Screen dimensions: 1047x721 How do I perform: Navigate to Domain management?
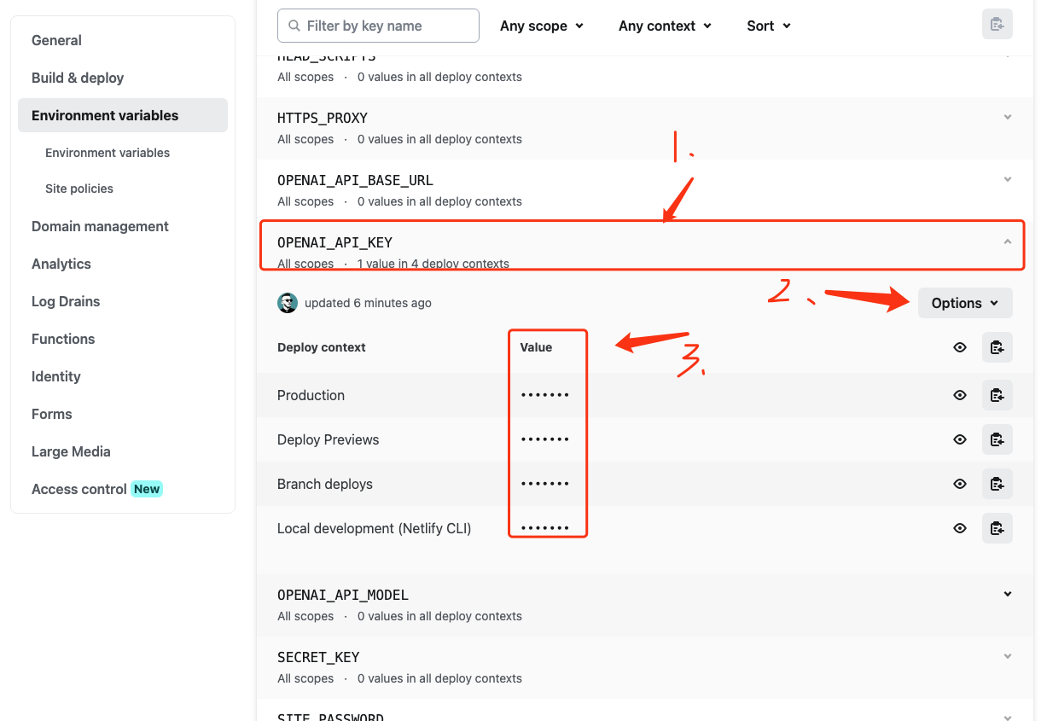pos(100,226)
